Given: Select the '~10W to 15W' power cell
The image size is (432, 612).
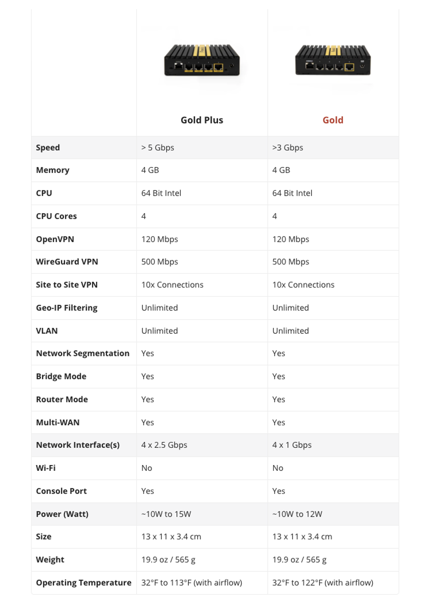Looking at the screenshot, I should coord(166,514).
